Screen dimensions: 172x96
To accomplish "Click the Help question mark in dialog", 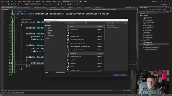I will (x=122, y=20).
